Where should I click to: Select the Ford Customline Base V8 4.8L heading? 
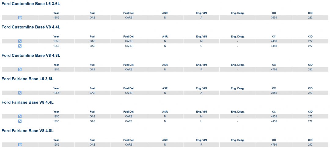pyautogui.click(x=31, y=55)
